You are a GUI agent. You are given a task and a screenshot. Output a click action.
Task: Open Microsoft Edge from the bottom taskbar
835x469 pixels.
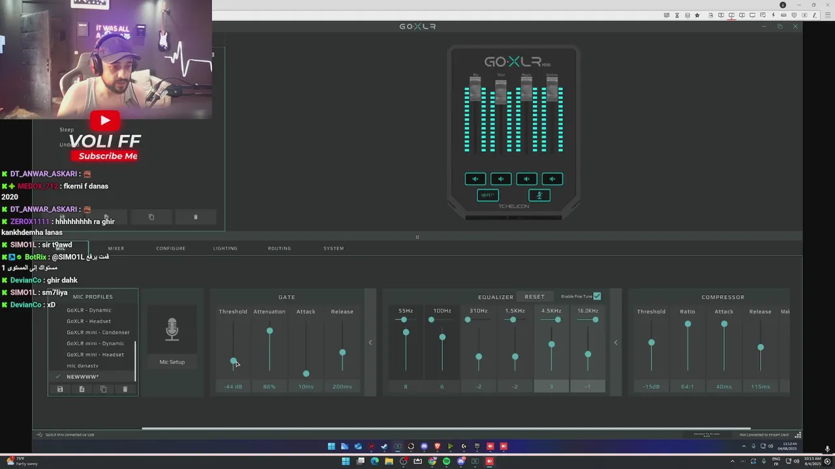[x=374, y=461]
